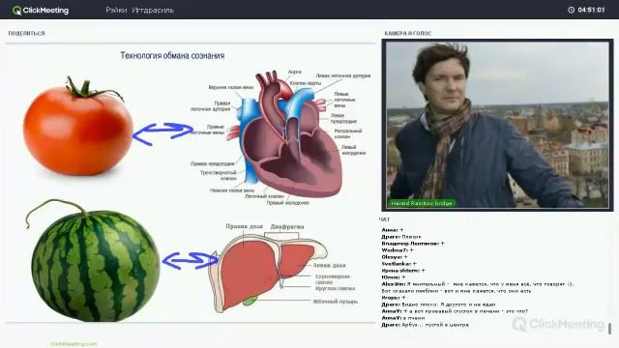Open the КАМЕРА И ГОЛОС panel header
The width and height of the screenshot is (619, 348).
coord(408,34)
